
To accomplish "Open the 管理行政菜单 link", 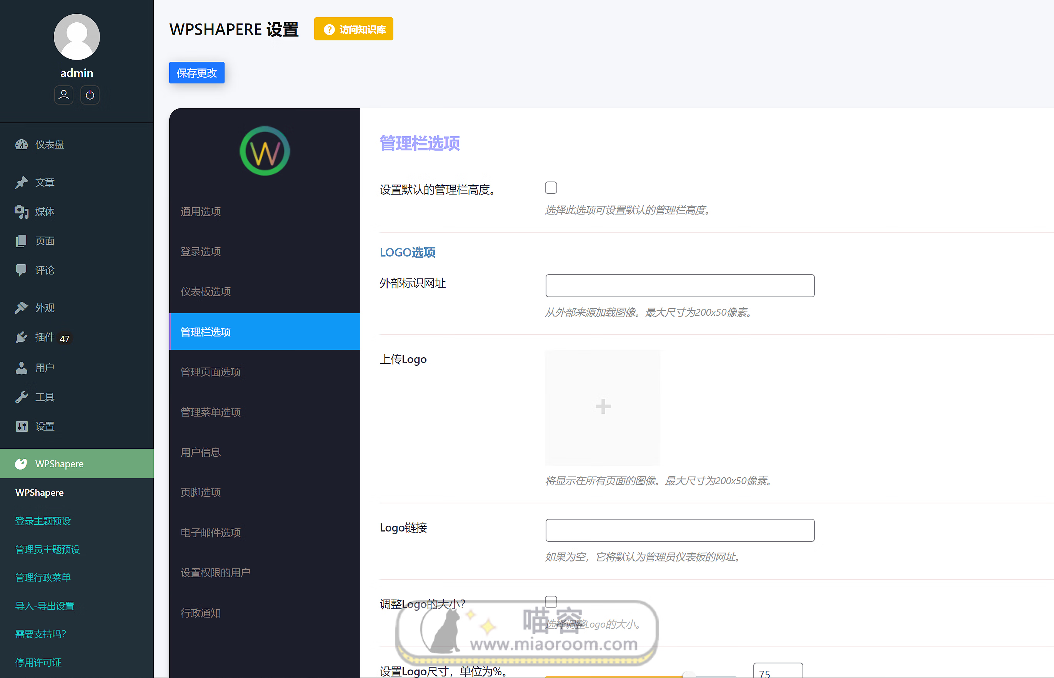I will coord(43,578).
